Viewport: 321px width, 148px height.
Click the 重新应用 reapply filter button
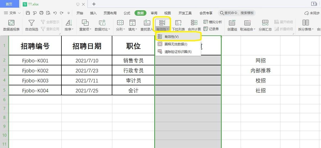(50, 29)
